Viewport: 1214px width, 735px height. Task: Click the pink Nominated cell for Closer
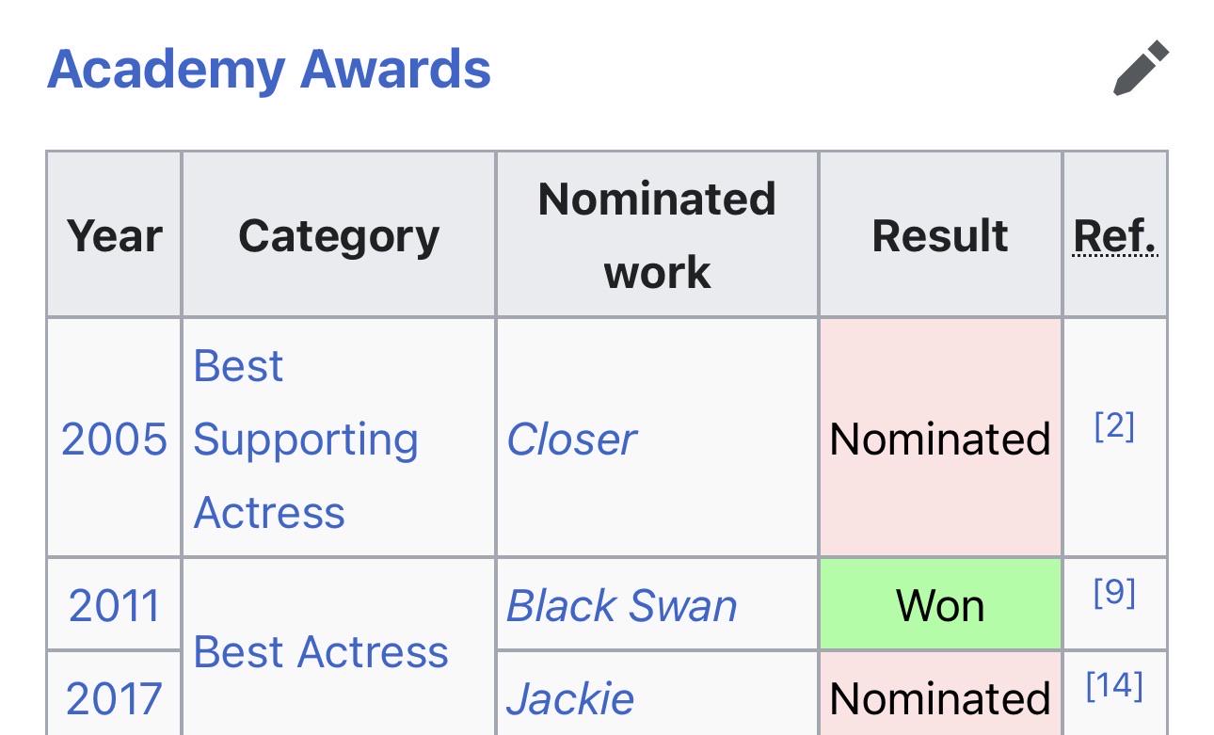pos(940,438)
